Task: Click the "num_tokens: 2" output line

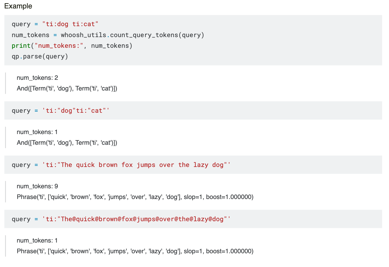Action: [x=37, y=78]
